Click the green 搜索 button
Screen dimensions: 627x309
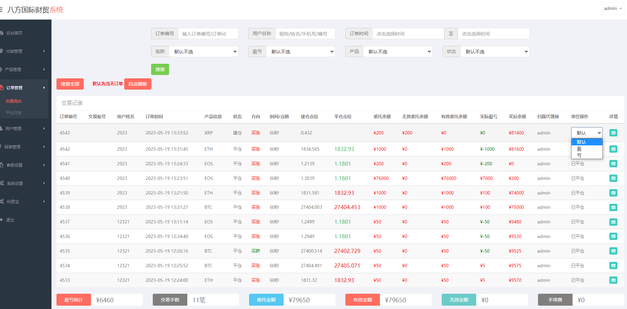160,69
